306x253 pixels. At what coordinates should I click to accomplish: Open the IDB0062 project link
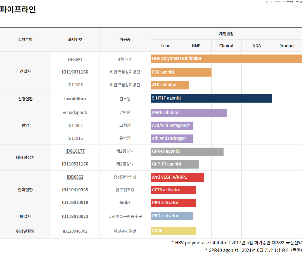[x=75, y=177]
